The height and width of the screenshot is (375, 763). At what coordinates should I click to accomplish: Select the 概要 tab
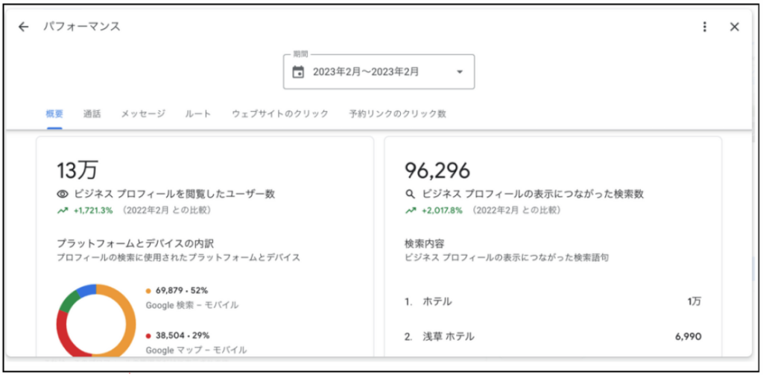pyautogui.click(x=54, y=114)
